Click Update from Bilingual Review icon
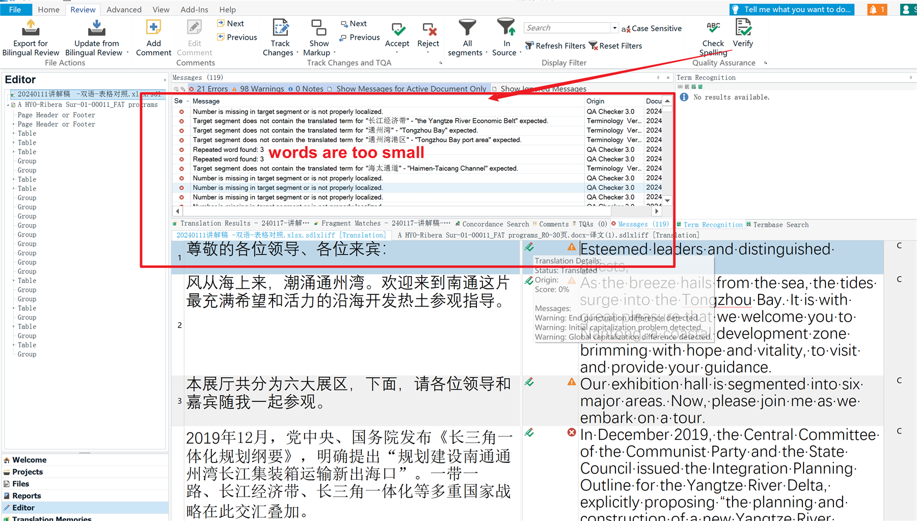 pos(96,28)
